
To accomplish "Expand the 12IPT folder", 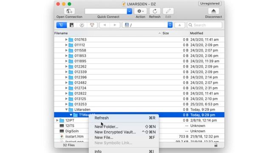I will 57,120.
